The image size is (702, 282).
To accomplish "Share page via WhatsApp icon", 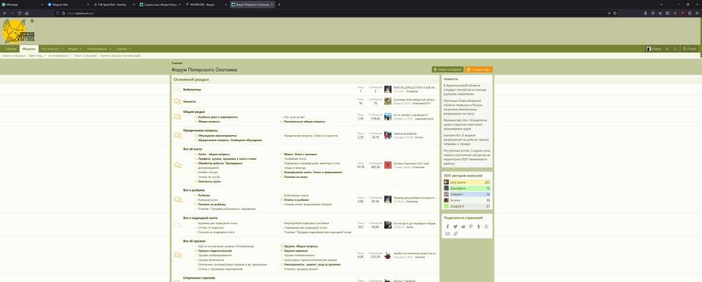I will click(x=486, y=226).
